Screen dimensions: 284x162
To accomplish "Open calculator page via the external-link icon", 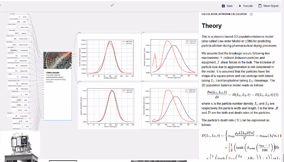I will point(251,14).
